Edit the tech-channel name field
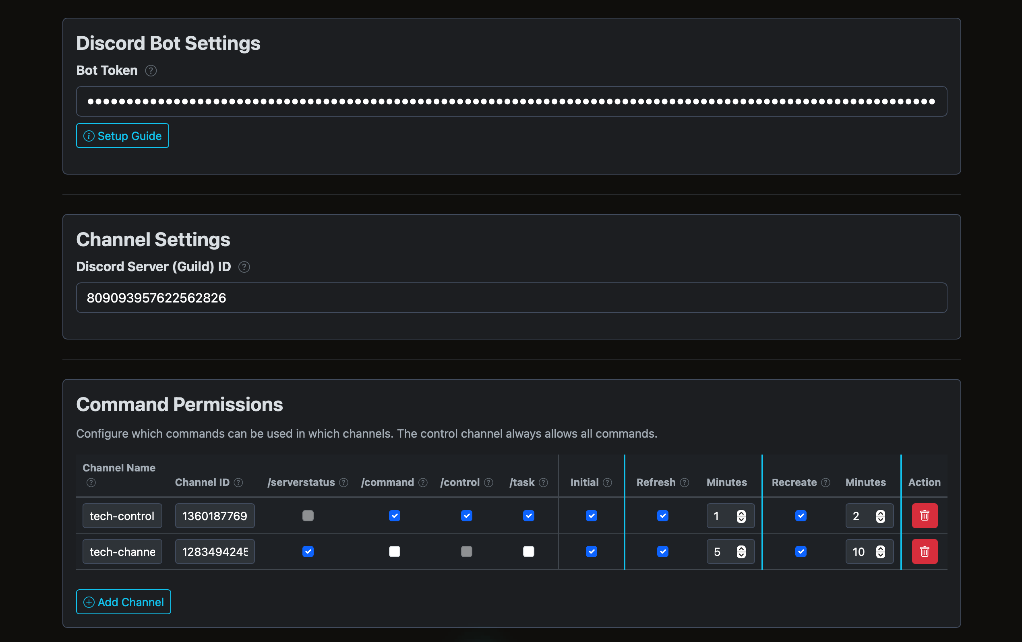Screen dimensions: 1022x642 (122, 551)
